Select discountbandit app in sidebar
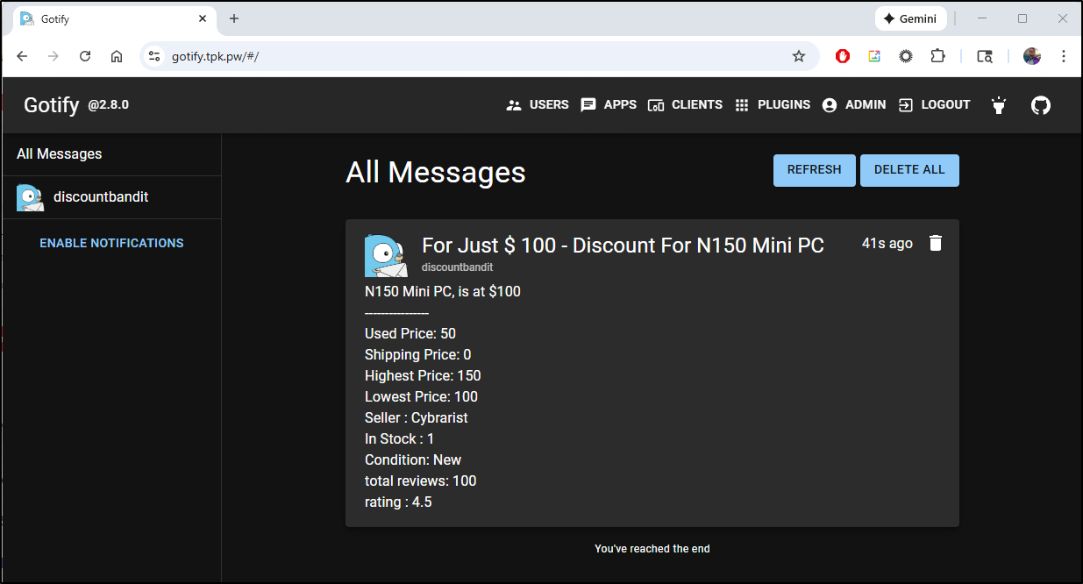This screenshot has height=584, width=1083. [100, 197]
